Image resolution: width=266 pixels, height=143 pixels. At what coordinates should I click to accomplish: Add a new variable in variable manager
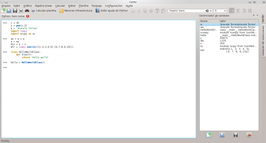pos(209,135)
